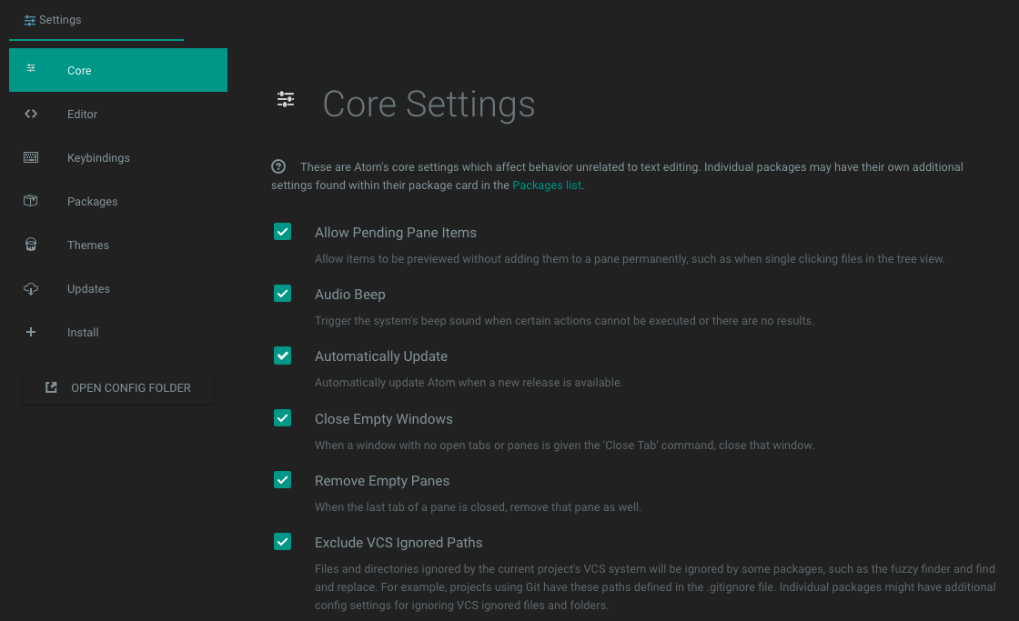Disable the Audio Beep setting

[282, 294]
